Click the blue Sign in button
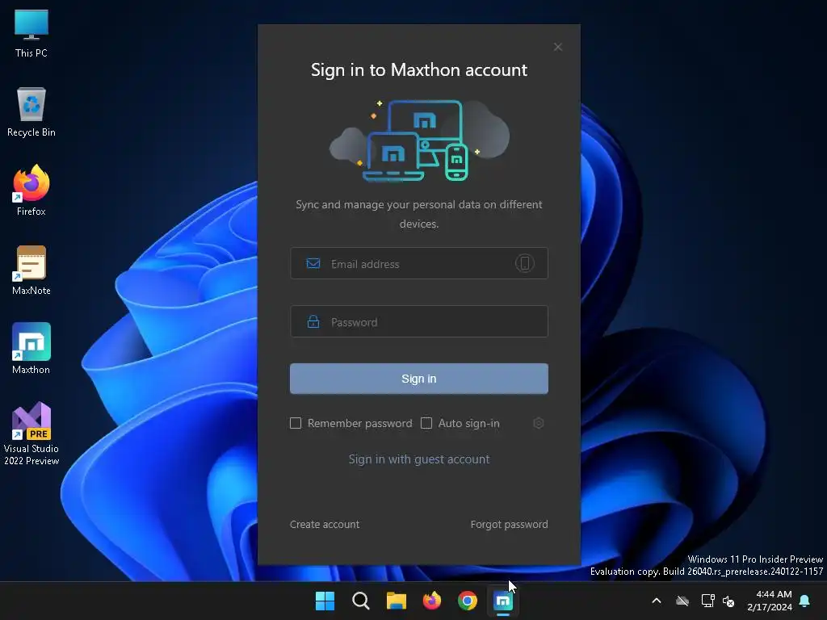827x620 pixels. click(419, 379)
